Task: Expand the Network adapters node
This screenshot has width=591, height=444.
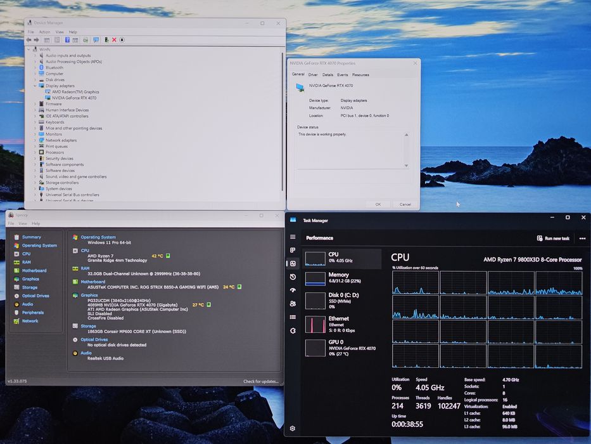Action: tap(35, 140)
